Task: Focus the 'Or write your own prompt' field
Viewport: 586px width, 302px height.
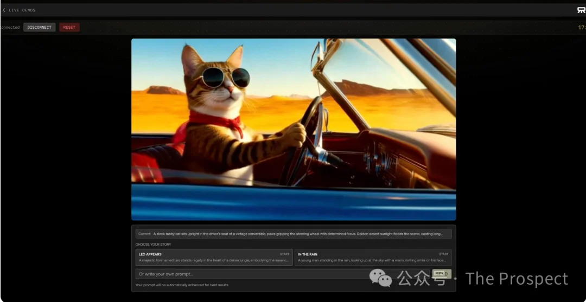Action: pos(283,274)
